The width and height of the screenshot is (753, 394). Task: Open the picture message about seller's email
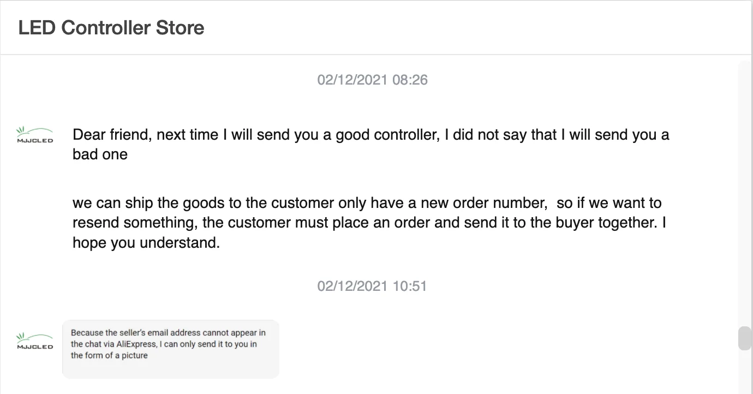tap(170, 349)
